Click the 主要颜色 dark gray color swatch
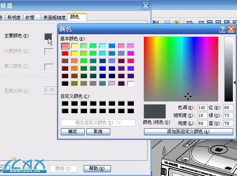Viewport: 237px width, 176px height. click(48, 36)
